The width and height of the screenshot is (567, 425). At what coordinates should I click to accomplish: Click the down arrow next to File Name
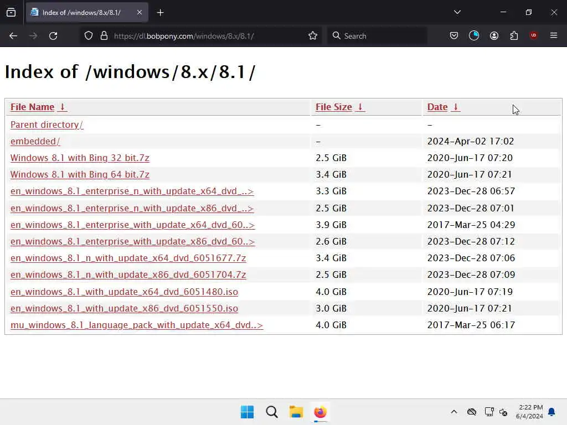click(x=62, y=107)
